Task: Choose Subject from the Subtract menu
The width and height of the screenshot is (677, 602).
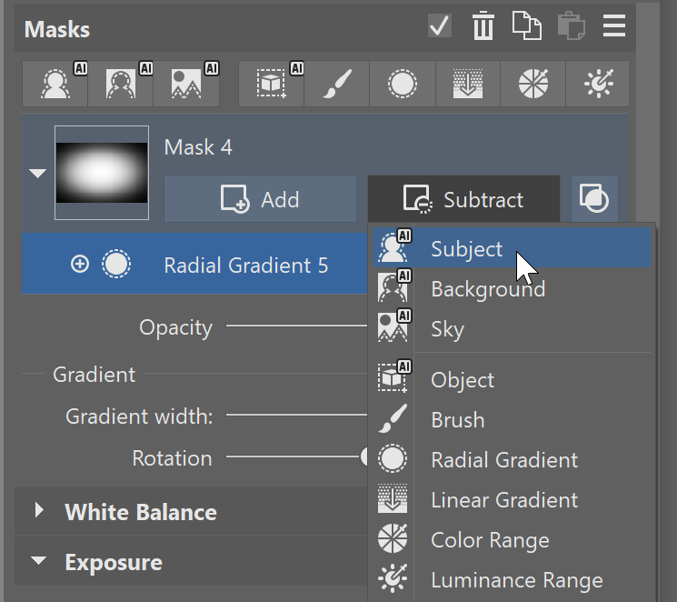Action: (466, 249)
